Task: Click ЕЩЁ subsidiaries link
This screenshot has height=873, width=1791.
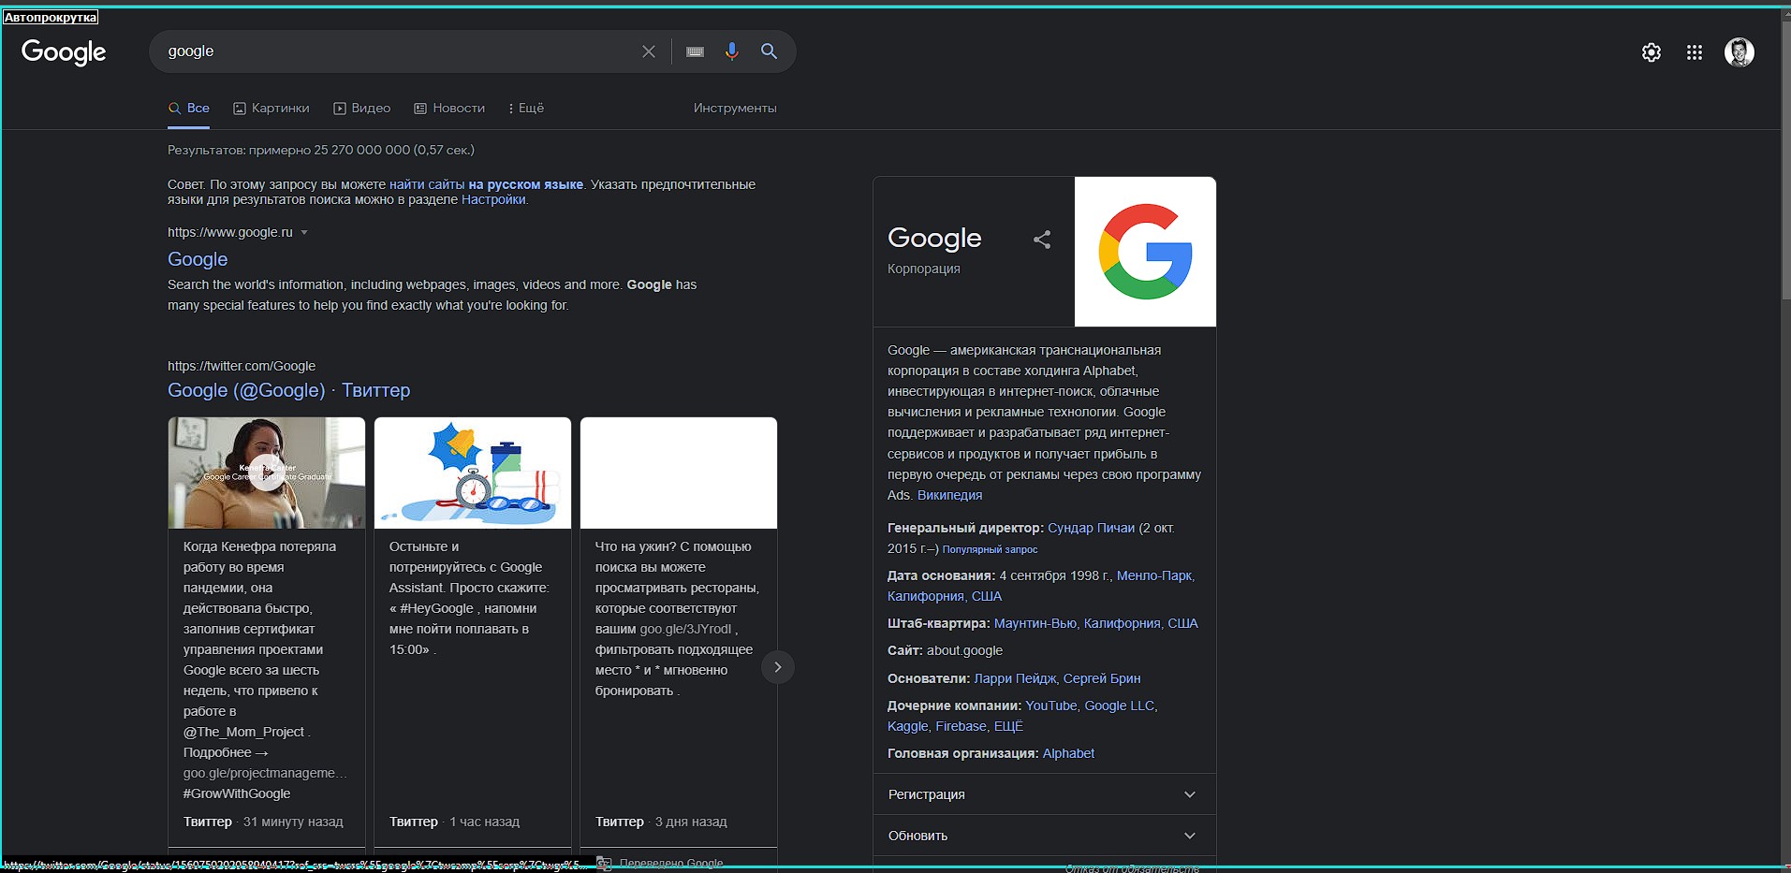Action: (x=1008, y=726)
